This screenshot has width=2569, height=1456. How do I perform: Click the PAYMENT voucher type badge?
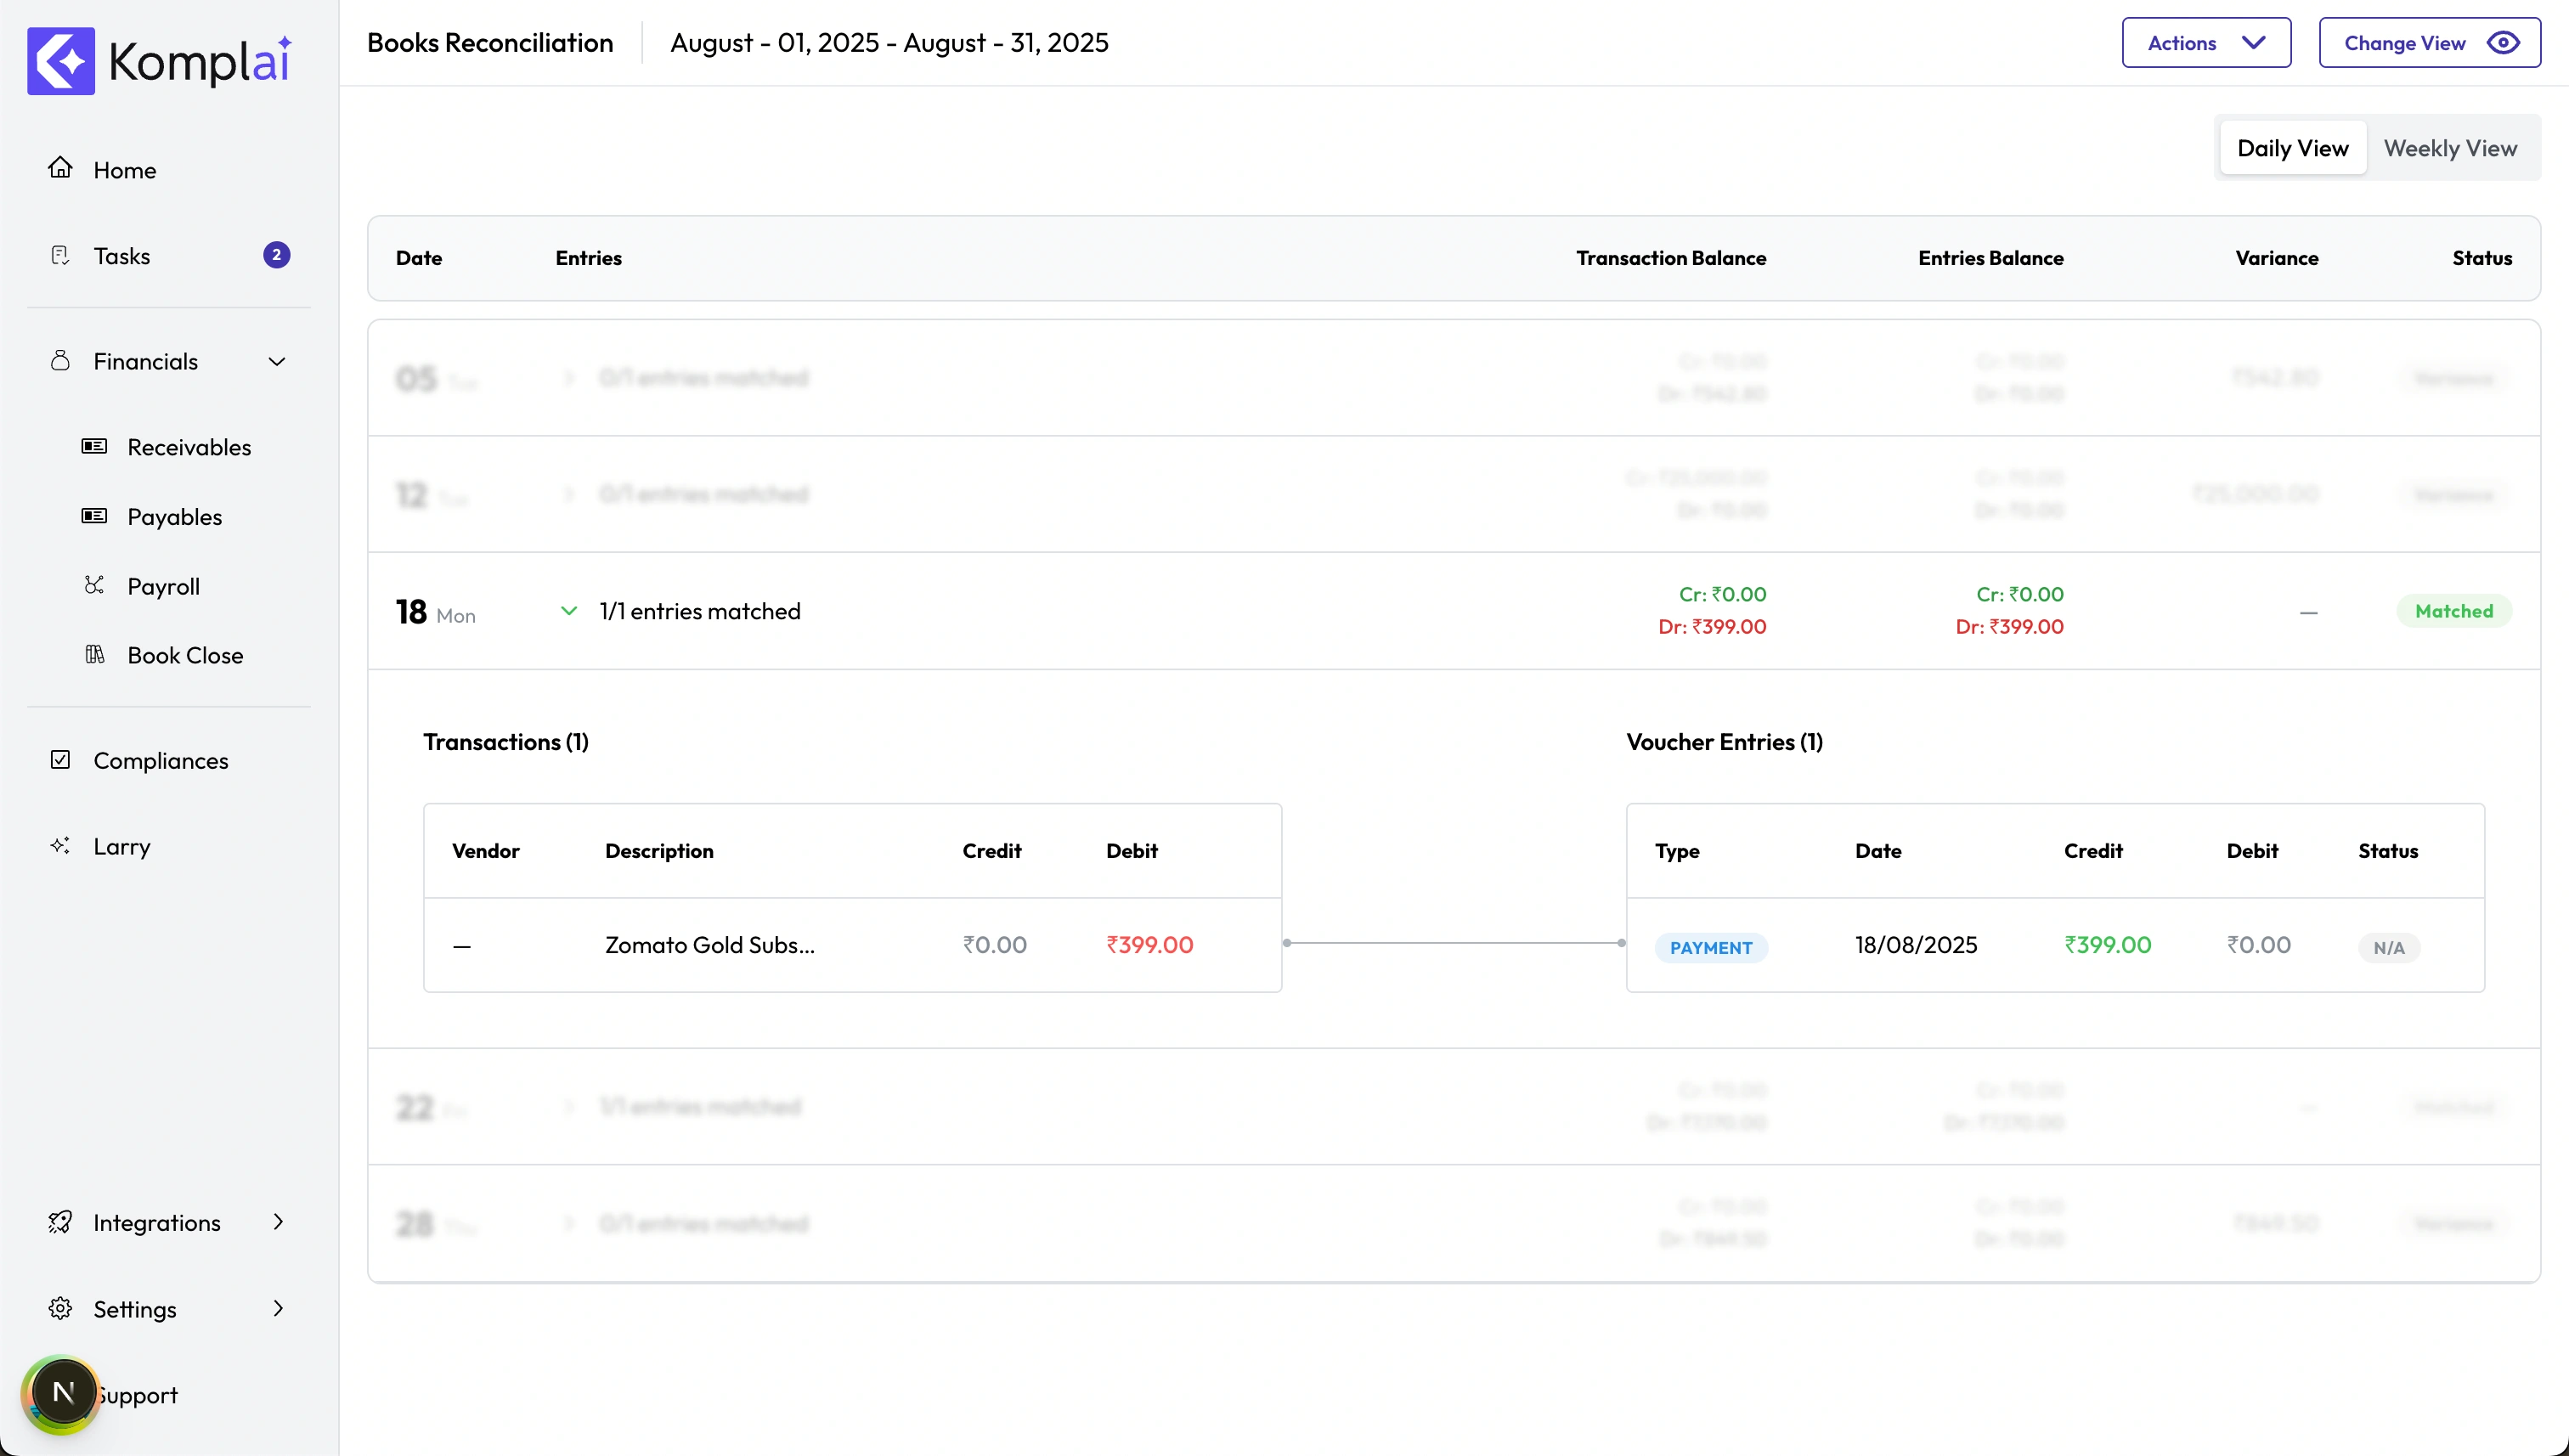(1710, 947)
